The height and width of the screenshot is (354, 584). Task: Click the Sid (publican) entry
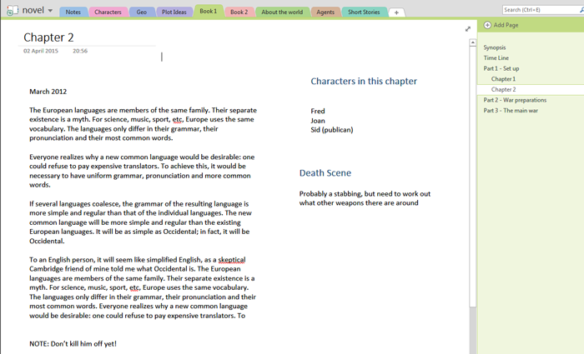[x=332, y=130]
